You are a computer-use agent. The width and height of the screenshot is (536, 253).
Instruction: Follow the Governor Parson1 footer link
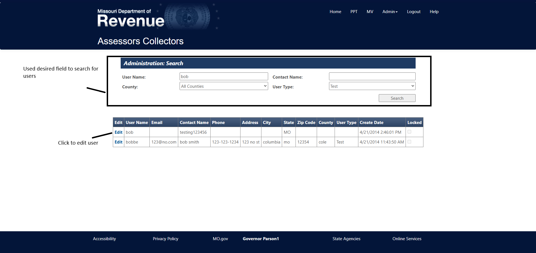click(261, 239)
